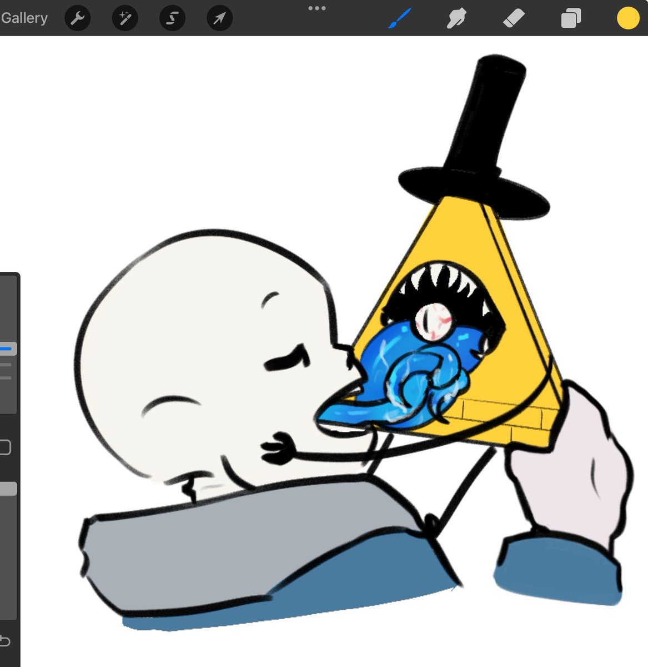Open the Adjustments magic wand menu
This screenshot has width=648, height=667.
tap(125, 18)
